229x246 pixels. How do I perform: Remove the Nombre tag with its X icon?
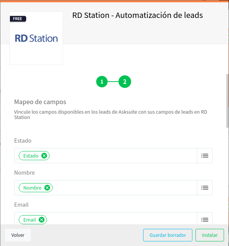[x=47, y=188]
